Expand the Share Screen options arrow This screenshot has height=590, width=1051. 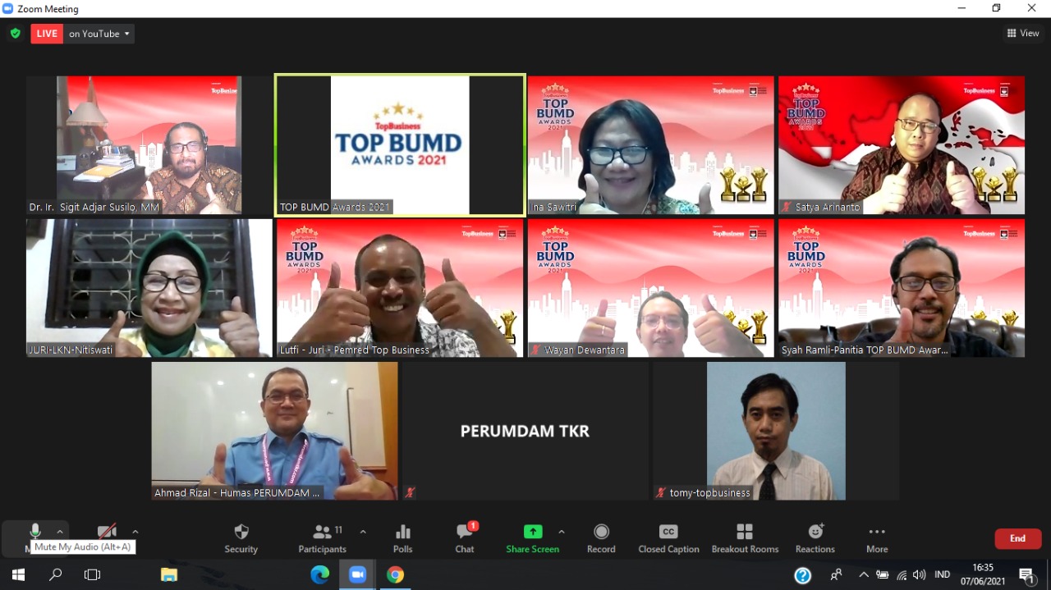tap(562, 532)
